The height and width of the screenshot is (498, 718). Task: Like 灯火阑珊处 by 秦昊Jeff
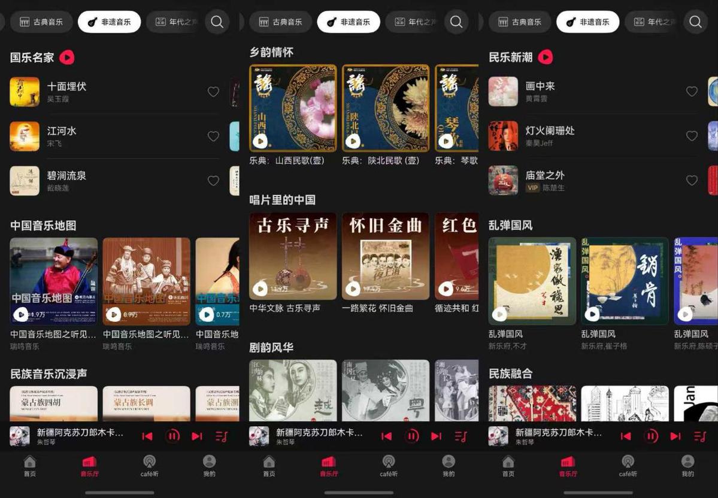tap(692, 136)
